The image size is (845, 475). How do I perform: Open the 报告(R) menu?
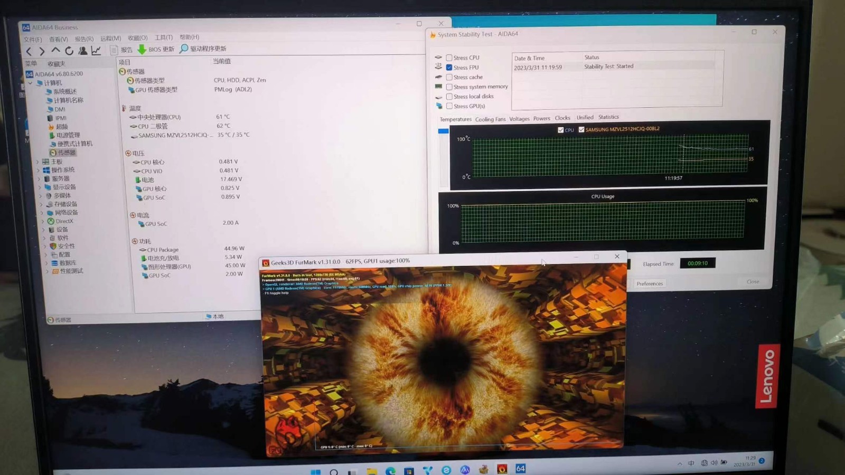[84, 39]
